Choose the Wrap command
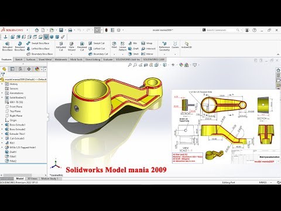This screenshot has width=281, height=211. tap(146, 43)
